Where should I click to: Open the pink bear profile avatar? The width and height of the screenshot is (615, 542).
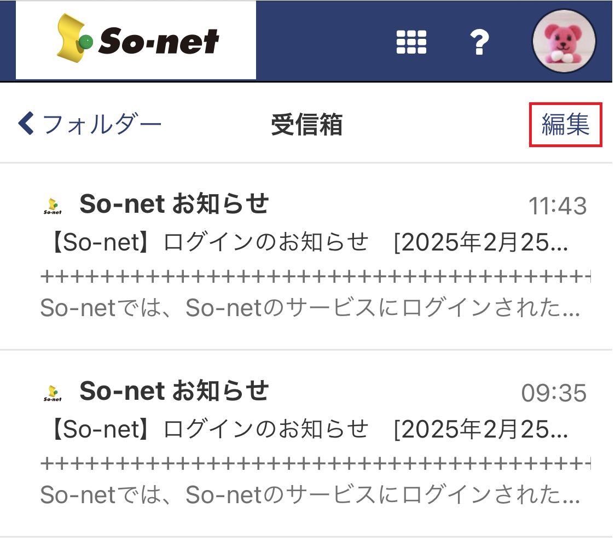point(564,42)
